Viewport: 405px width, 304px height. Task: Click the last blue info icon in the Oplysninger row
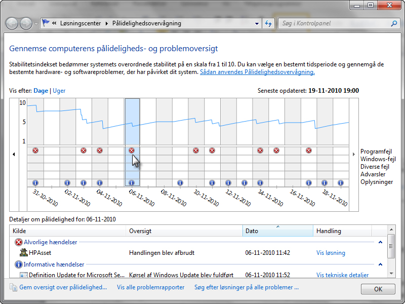coord(341,182)
